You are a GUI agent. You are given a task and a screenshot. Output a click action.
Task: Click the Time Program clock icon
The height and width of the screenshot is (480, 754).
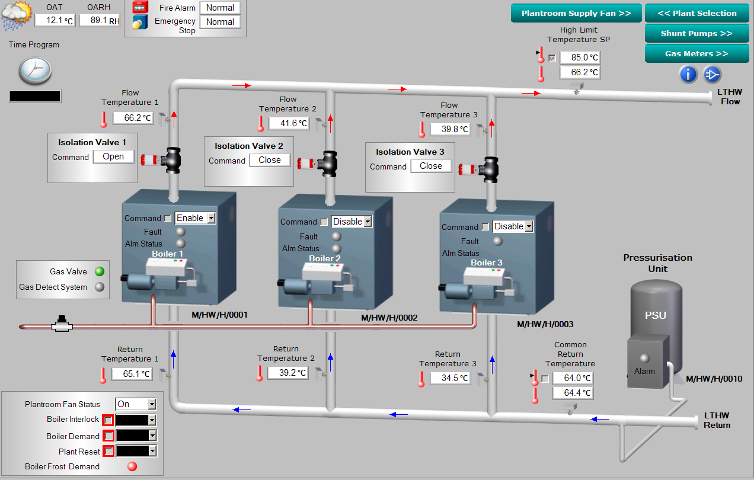coord(35,71)
